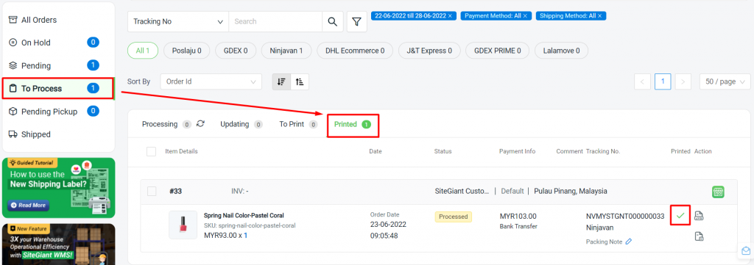754x265 pixels.
Task: Open invoice document icon under Action
Action: pos(700,236)
